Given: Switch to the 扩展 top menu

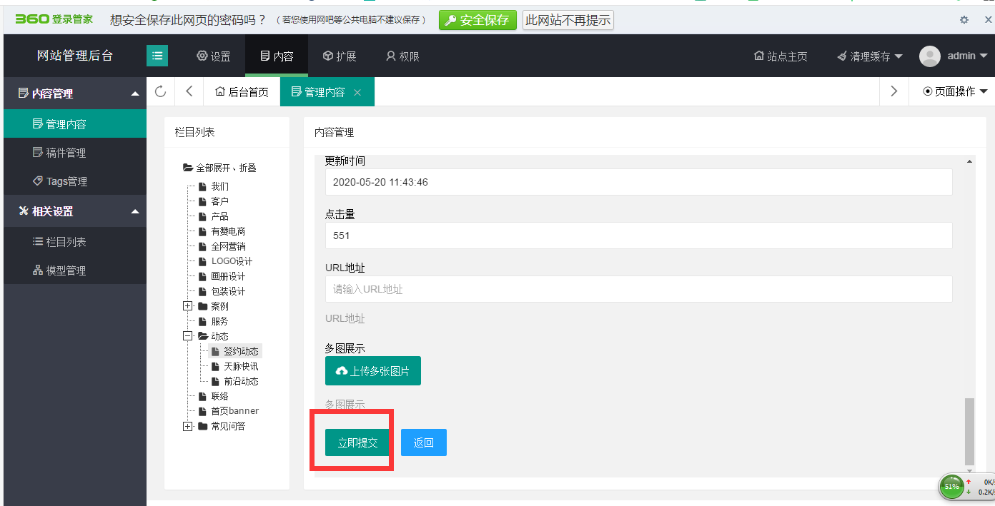Looking at the screenshot, I should pyautogui.click(x=339, y=56).
